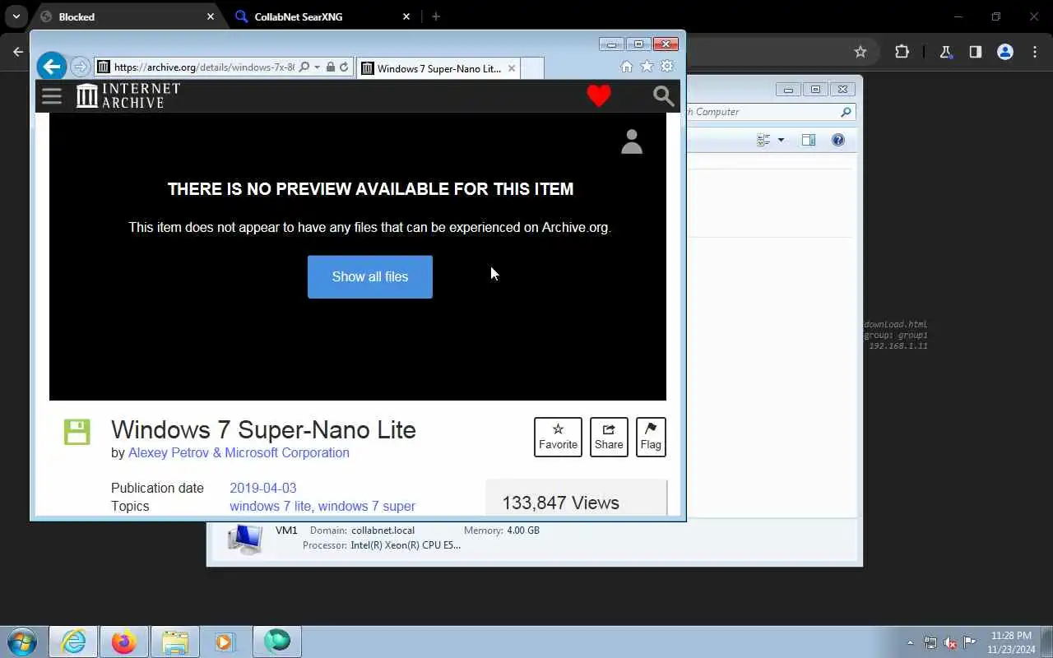Click the green floppy software icon
The width and height of the screenshot is (1053, 658).
pos(77,432)
